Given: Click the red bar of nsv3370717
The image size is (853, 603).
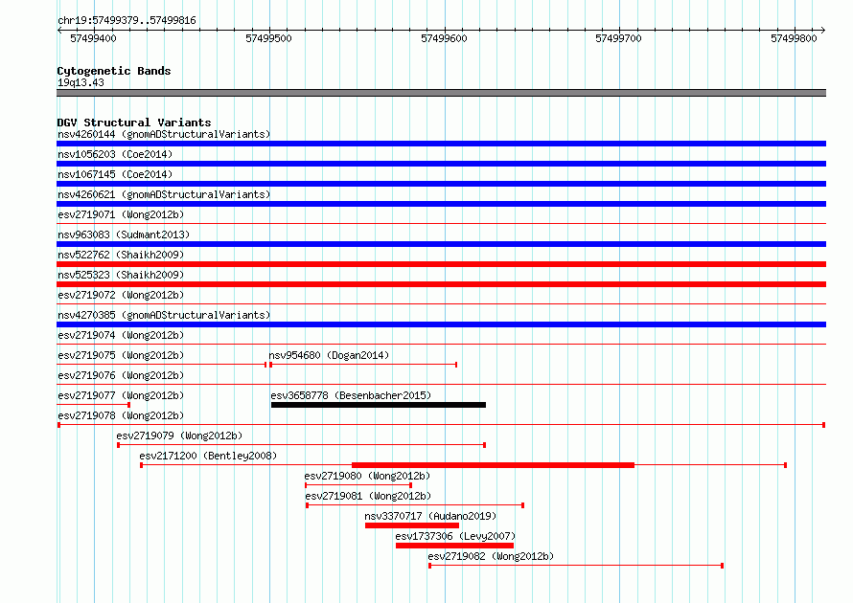Looking at the screenshot, I should pyautogui.click(x=412, y=525).
